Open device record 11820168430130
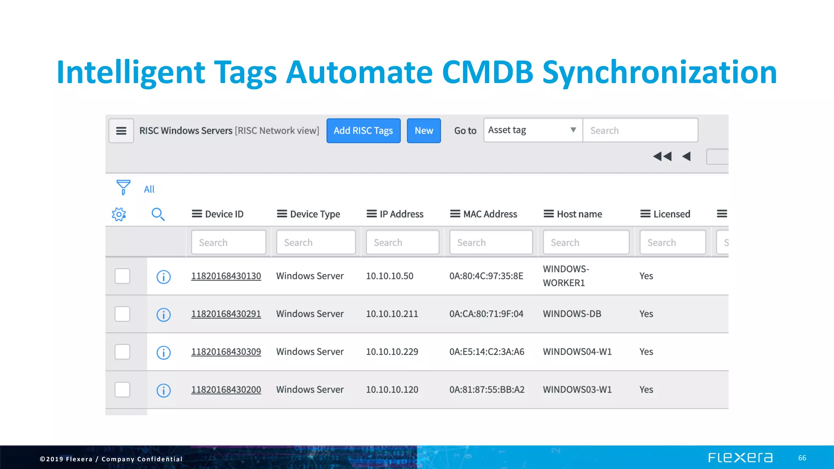 [226, 276]
